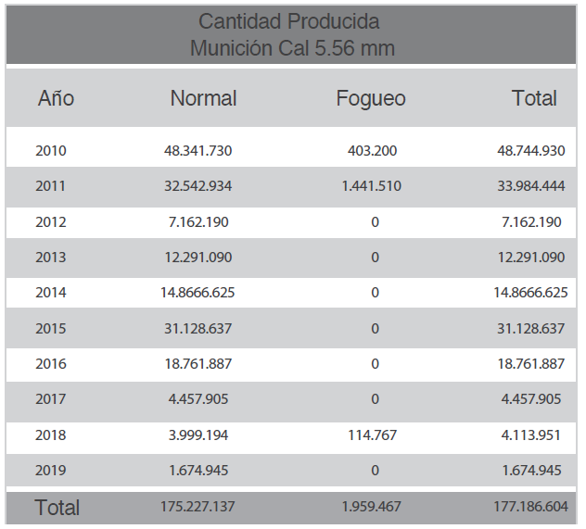Click the 2012 year cell
Screen dimensions: 586x529
(x=51, y=221)
